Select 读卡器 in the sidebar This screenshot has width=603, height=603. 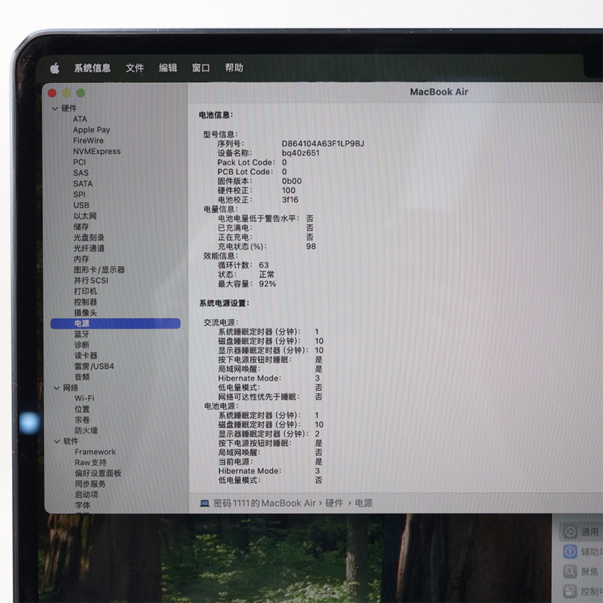point(86,356)
